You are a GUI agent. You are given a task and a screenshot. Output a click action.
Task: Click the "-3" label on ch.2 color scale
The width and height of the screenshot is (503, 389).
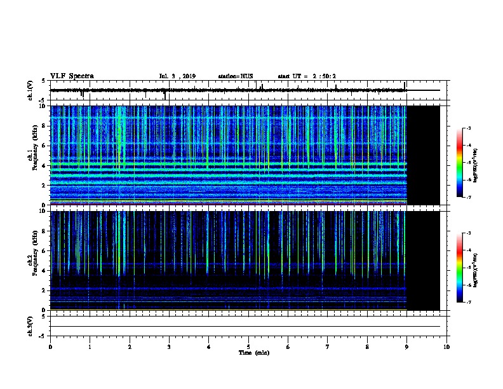point(468,233)
